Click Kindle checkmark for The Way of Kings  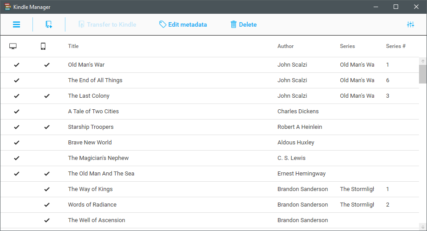coord(47,189)
